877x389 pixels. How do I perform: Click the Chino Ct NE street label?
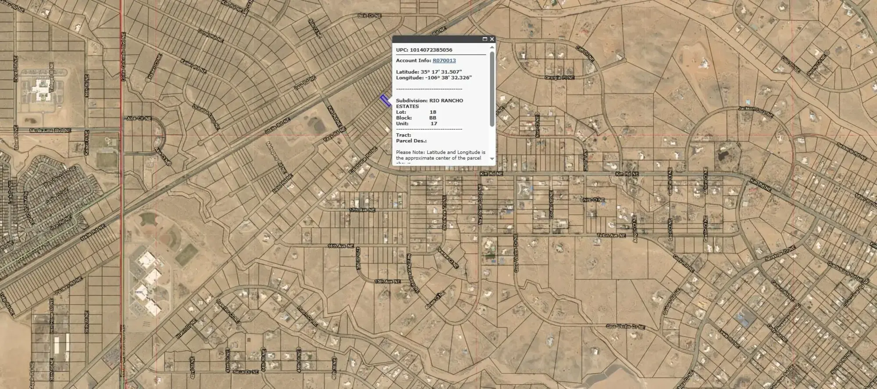(x=592, y=200)
